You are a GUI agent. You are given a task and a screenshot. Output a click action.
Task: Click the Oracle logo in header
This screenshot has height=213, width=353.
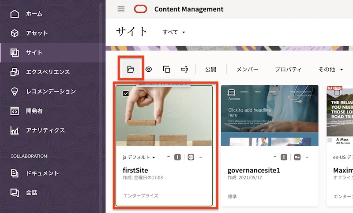point(141,9)
